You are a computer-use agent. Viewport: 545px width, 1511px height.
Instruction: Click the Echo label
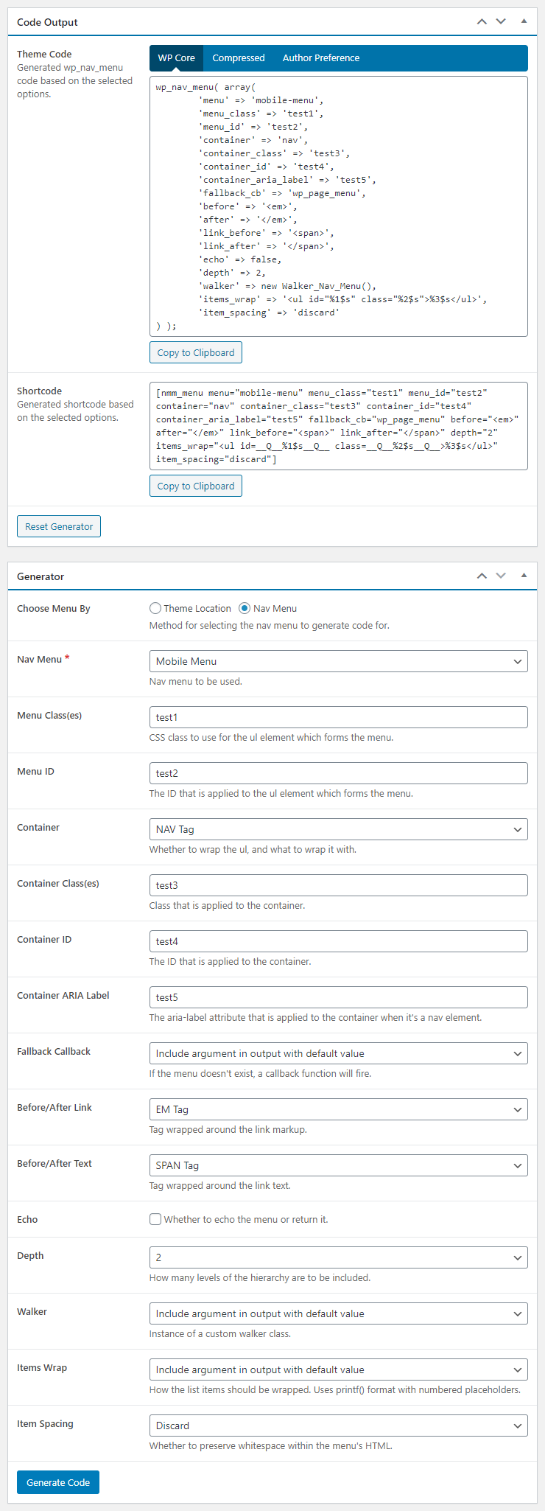(27, 1219)
